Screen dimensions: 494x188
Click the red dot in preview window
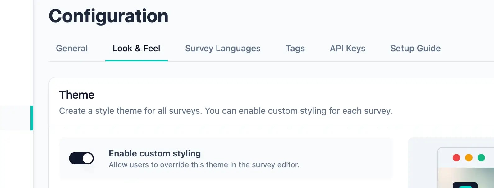pyautogui.click(x=456, y=158)
